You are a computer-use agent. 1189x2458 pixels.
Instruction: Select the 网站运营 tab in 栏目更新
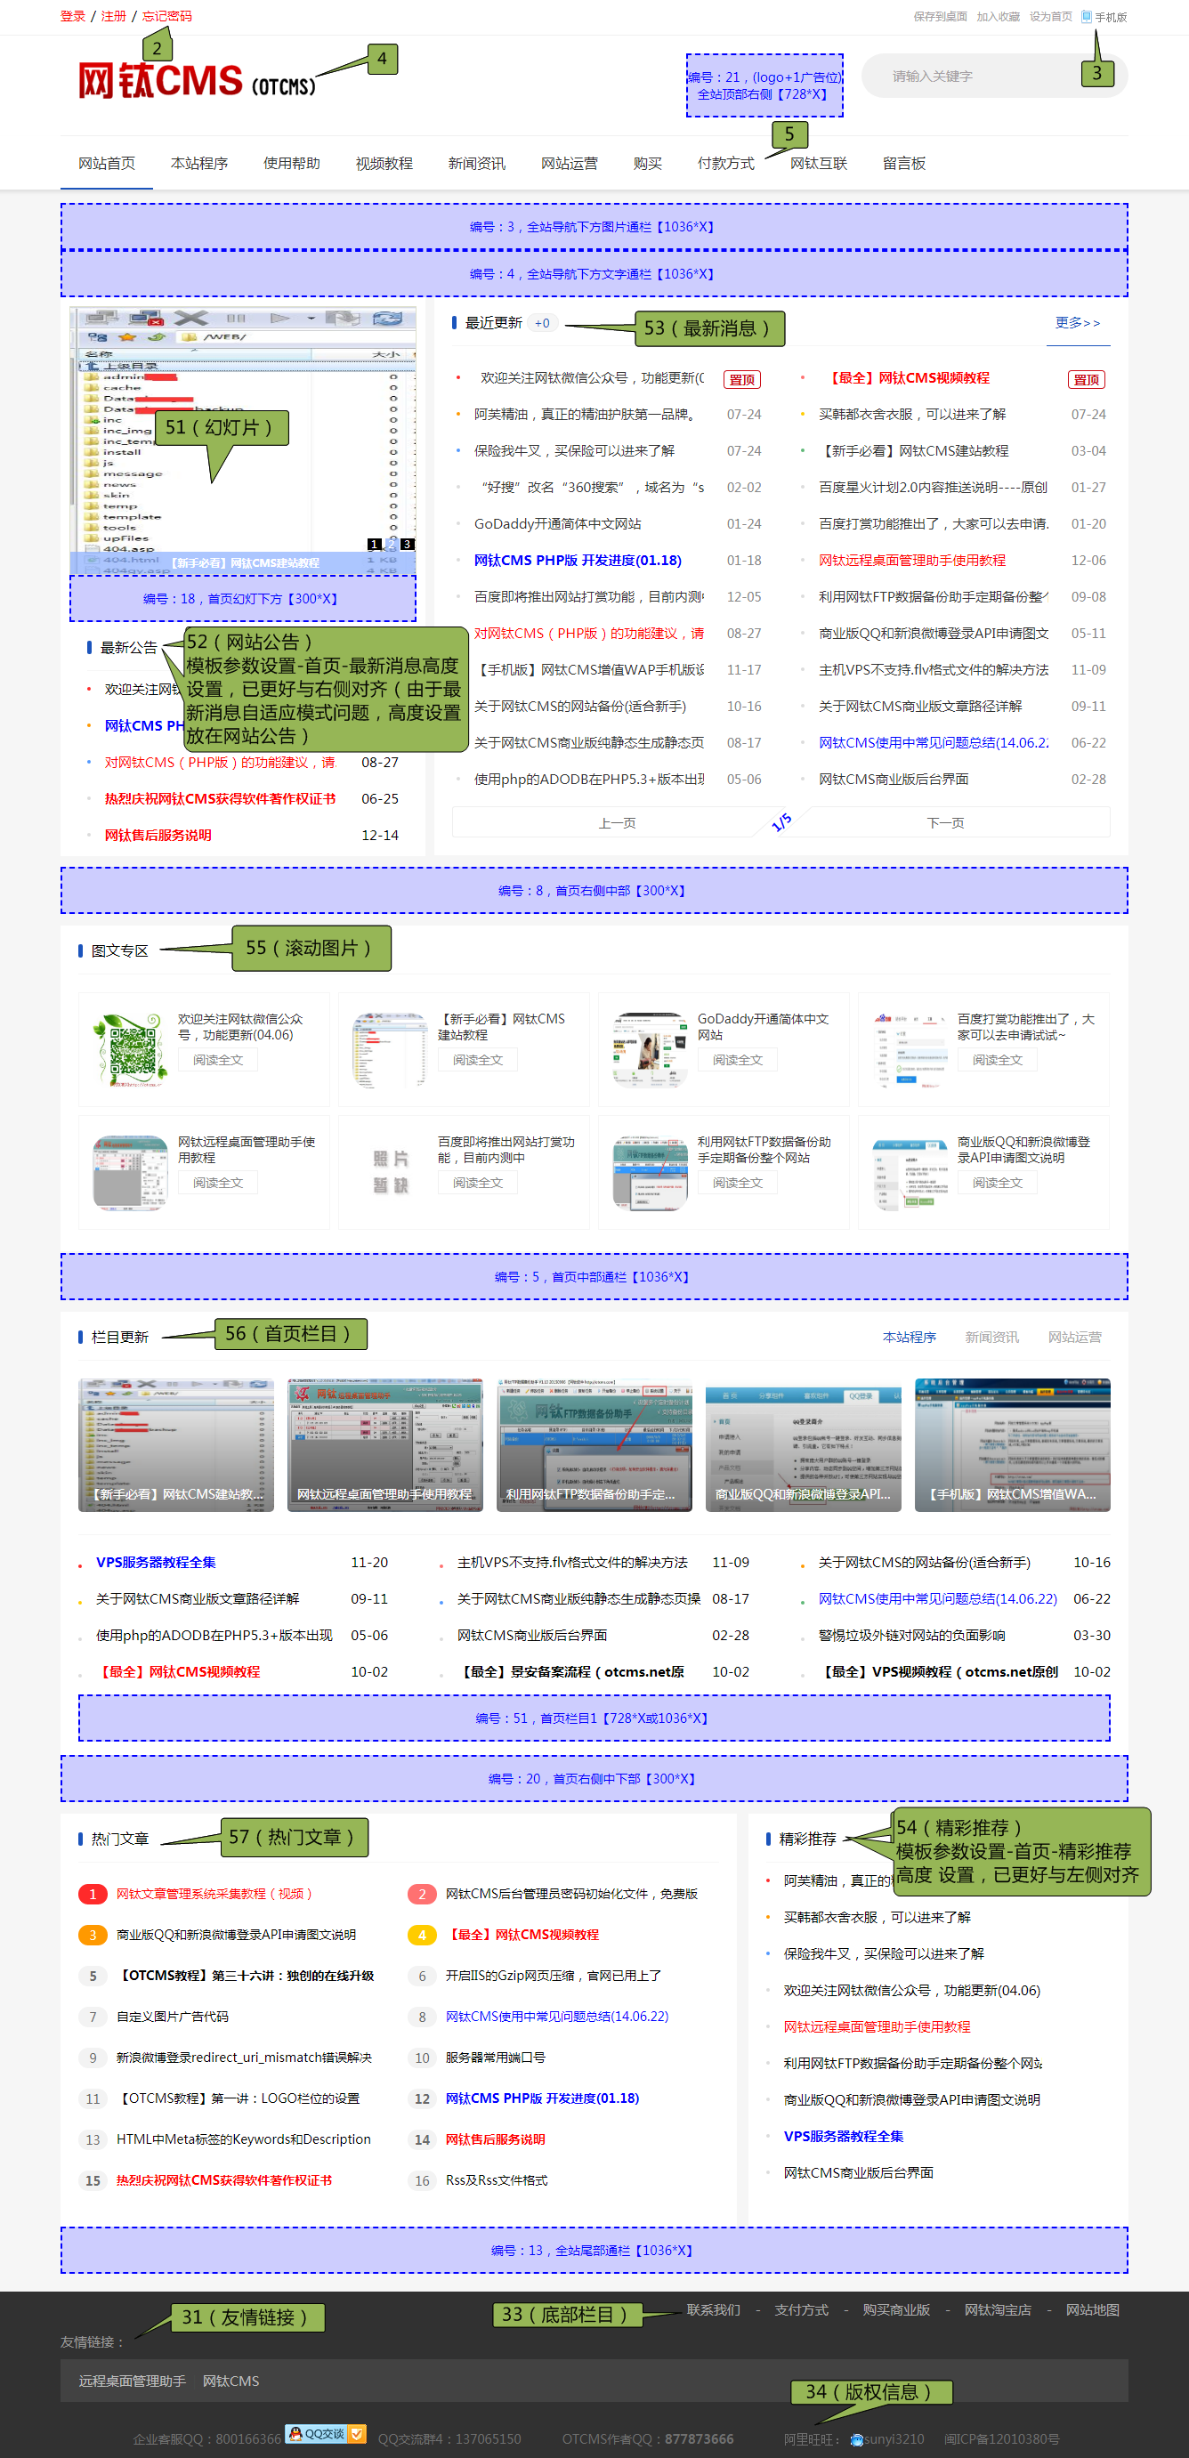[1074, 1337]
